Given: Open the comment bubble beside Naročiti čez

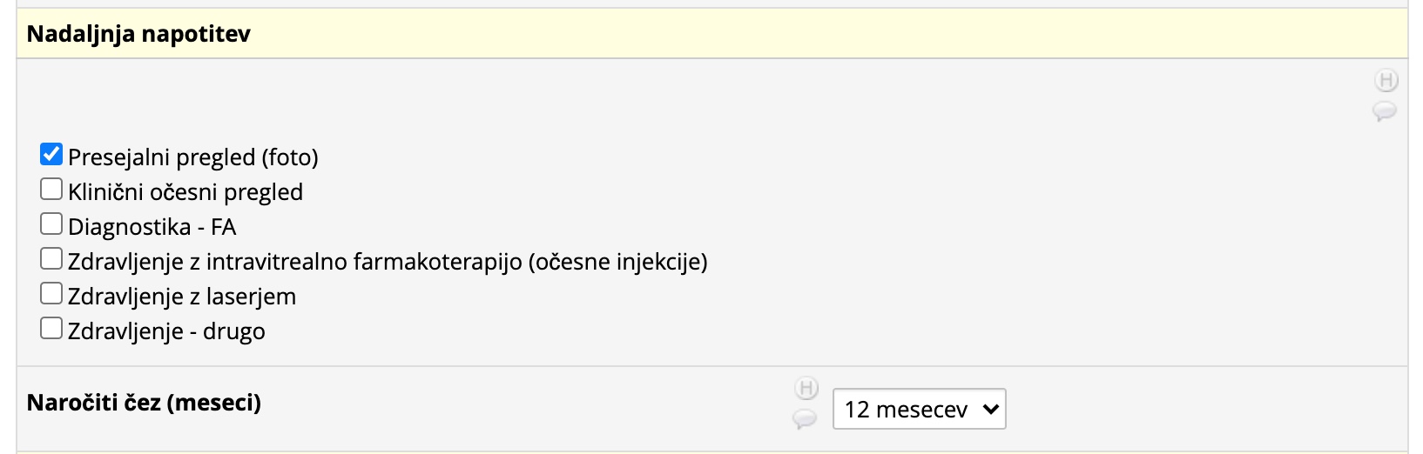Looking at the screenshot, I should [x=805, y=419].
